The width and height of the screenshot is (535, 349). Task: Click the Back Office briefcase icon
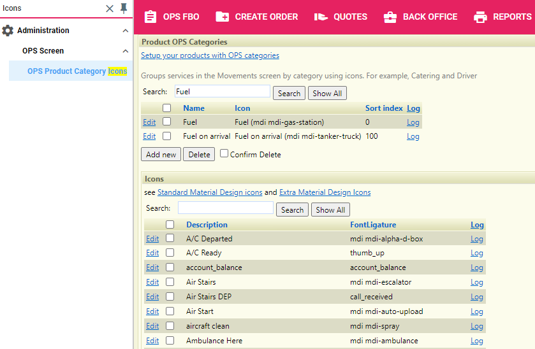[390, 17]
